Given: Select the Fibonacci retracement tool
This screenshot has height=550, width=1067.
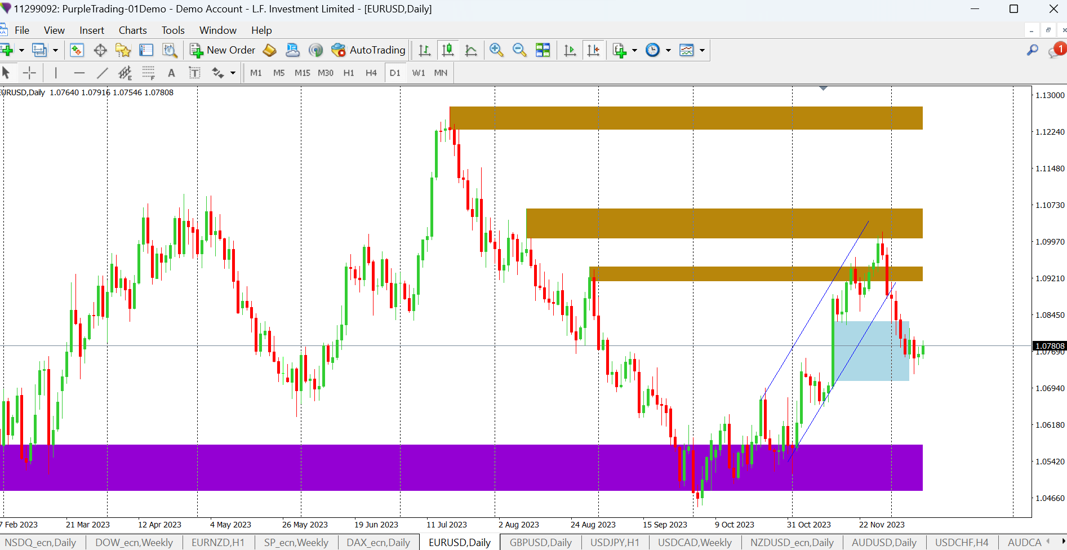Looking at the screenshot, I should tap(148, 73).
